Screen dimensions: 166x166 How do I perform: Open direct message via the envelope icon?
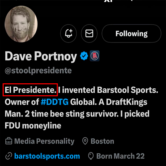tap(89, 33)
